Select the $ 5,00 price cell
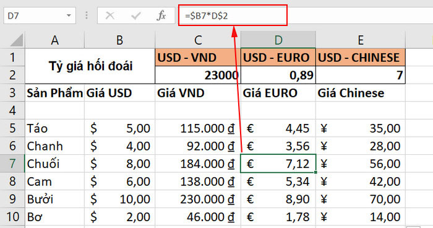The width and height of the screenshot is (433, 228). pos(119,128)
